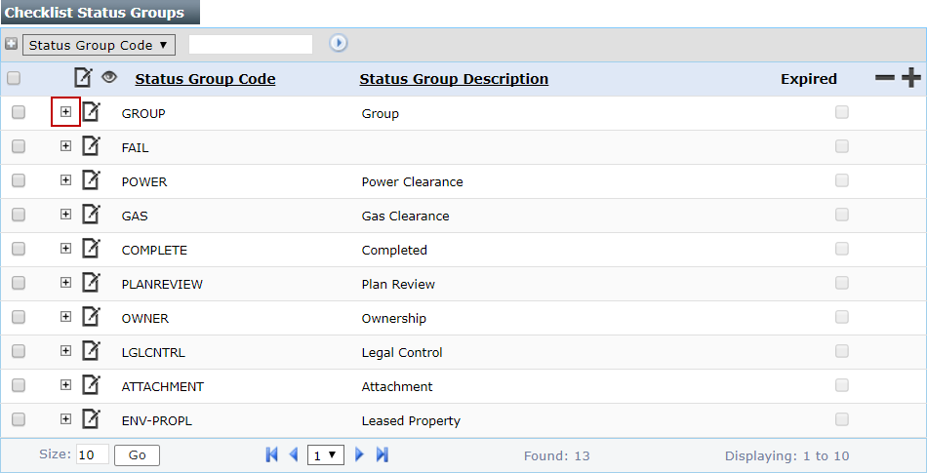Open edit form for POWER status group
Image resolution: width=927 pixels, height=473 pixels.
tap(91, 180)
